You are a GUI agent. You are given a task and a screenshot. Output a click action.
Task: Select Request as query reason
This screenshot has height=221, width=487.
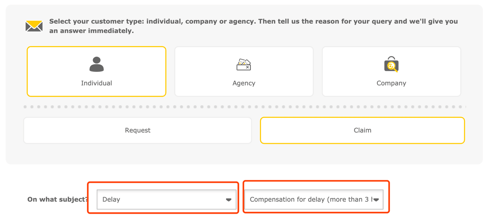pyautogui.click(x=138, y=130)
